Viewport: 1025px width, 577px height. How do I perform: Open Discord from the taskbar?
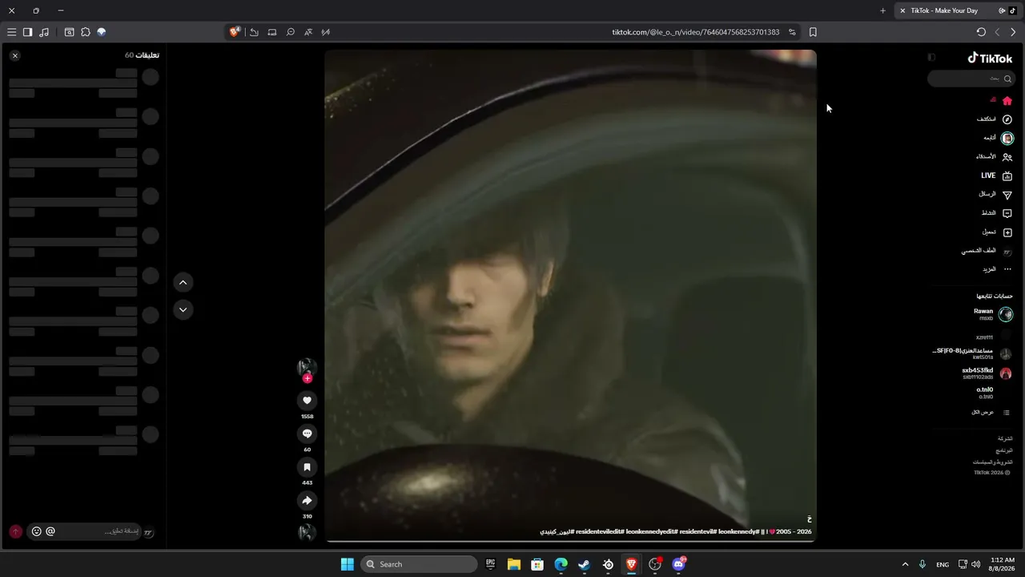point(679,564)
